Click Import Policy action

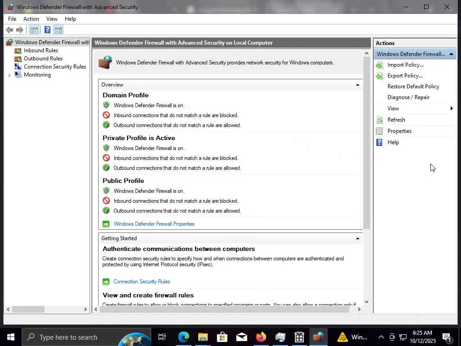pyautogui.click(x=406, y=65)
